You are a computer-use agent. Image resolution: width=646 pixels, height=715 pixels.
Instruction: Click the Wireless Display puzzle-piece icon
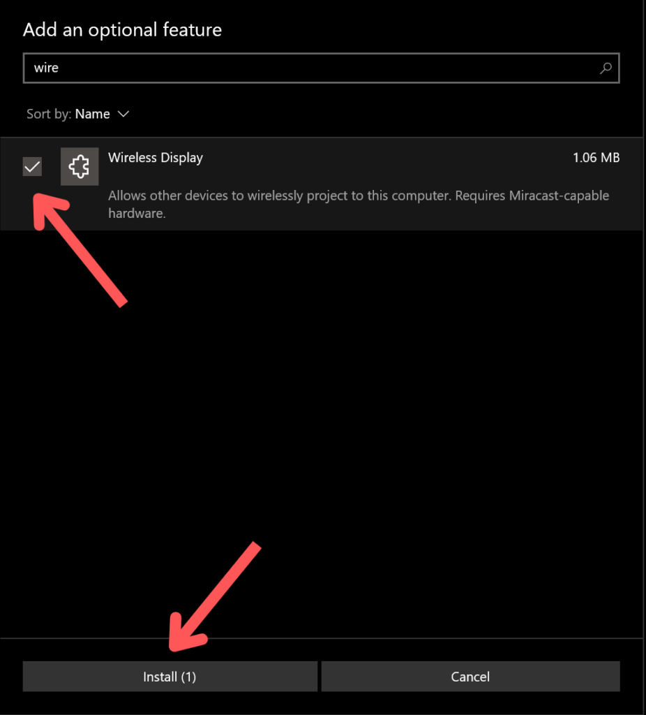tap(80, 166)
